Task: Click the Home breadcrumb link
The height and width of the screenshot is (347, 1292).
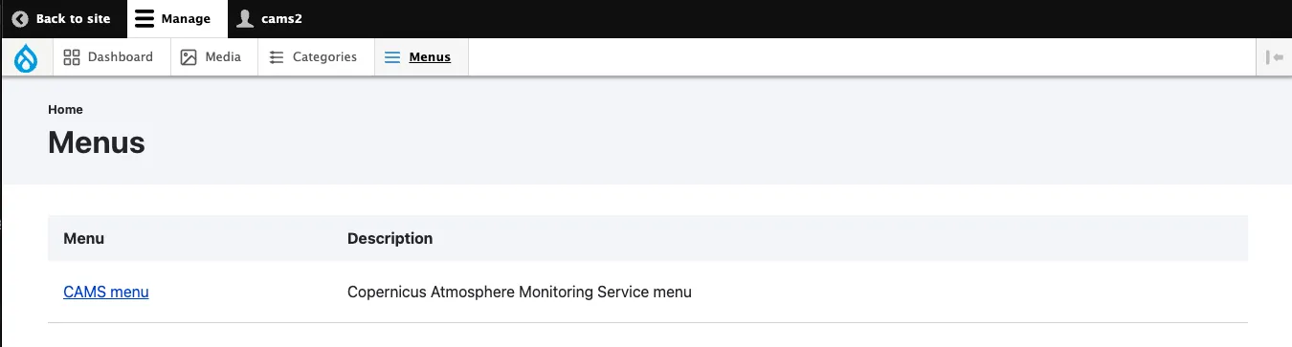Action: (65, 110)
